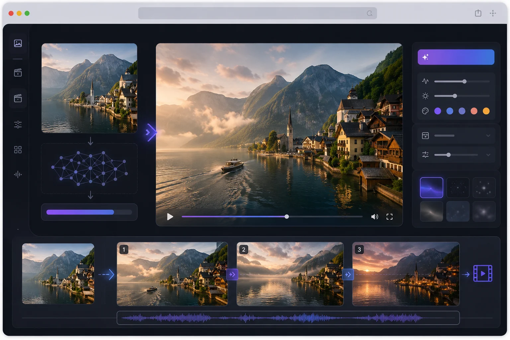This screenshot has width=510, height=340.
Task: Click the tune sliders icon in panel
Action: (x=425, y=155)
